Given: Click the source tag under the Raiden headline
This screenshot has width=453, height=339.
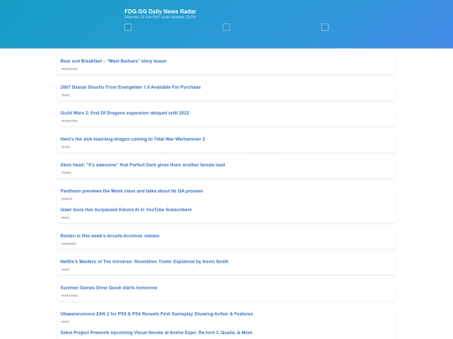Looking at the screenshot, I should (x=69, y=244).
